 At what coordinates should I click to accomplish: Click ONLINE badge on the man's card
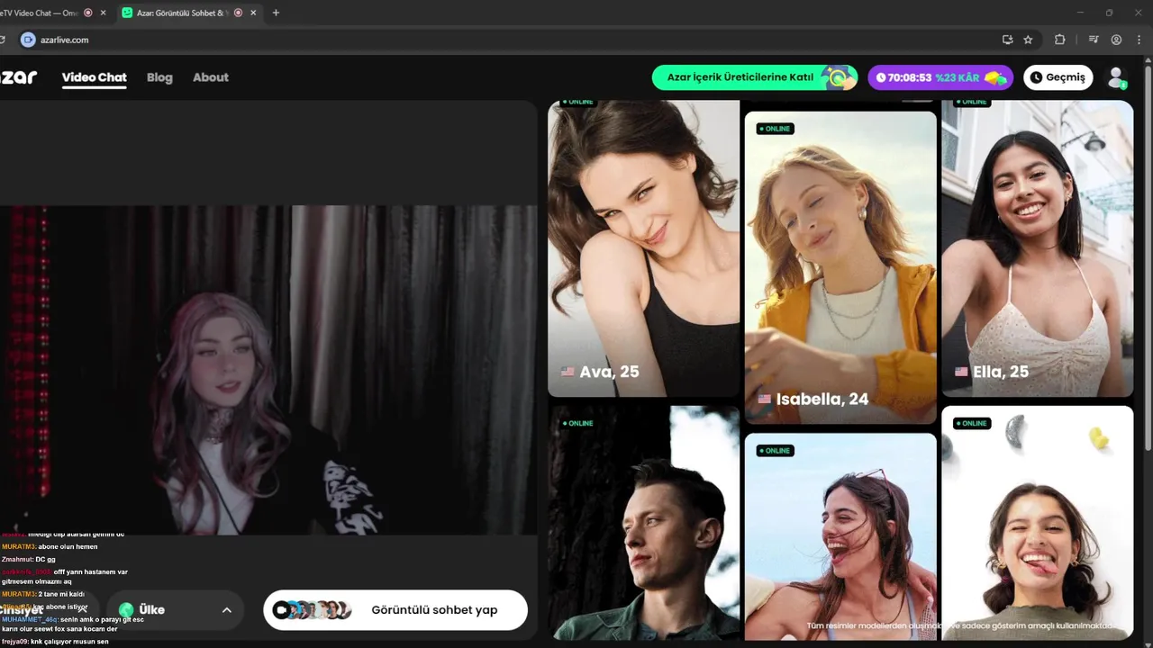pos(578,423)
